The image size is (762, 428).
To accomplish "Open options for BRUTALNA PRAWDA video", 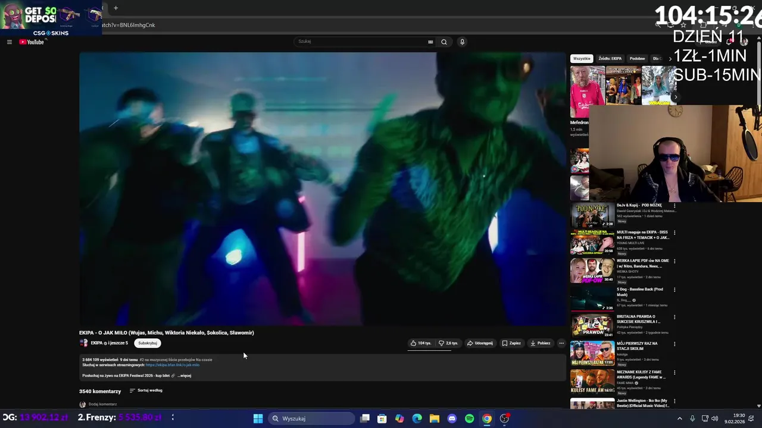I will 674,317.
